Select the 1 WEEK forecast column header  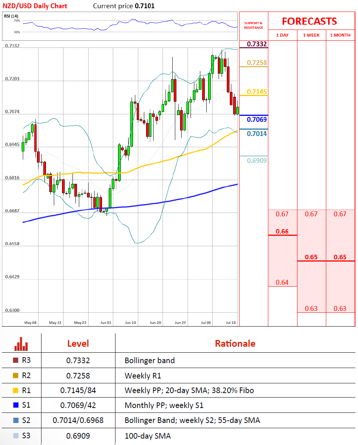click(311, 35)
